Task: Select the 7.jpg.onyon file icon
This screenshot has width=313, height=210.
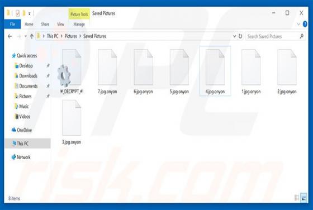Action: [x=107, y=67]
